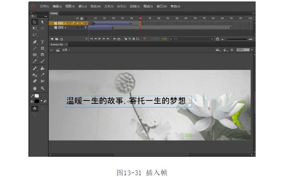Choose the Paint Bucket tool
Screen dimensions: 287x177
[42, 68]
